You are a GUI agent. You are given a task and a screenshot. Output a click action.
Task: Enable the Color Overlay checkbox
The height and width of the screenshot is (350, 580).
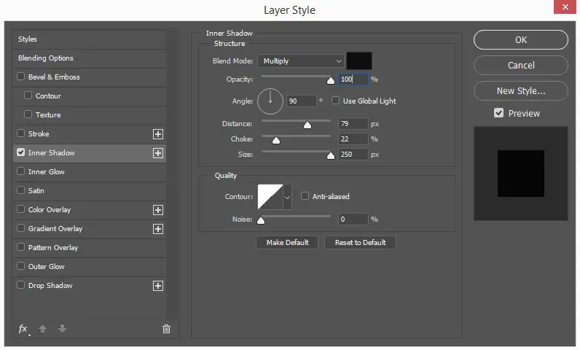20,209
